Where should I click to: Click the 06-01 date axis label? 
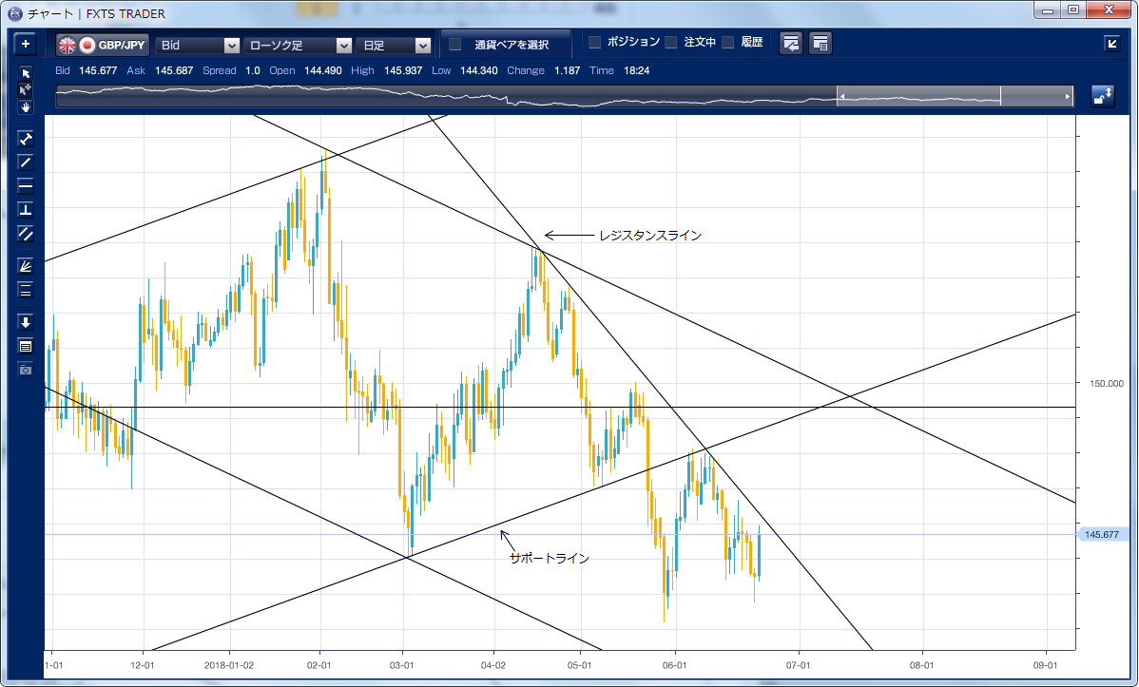pos(674,665)
